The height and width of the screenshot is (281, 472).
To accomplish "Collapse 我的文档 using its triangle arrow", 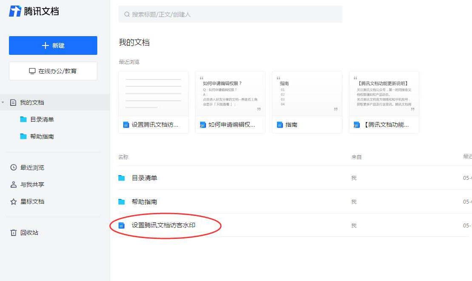I will [3, 102].
